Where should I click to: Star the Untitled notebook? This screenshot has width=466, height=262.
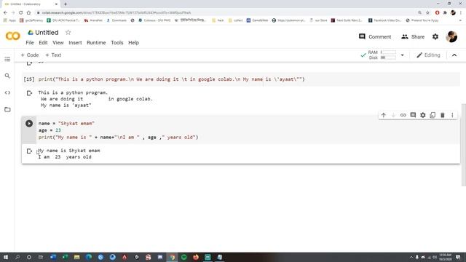(x=68, y=32)
